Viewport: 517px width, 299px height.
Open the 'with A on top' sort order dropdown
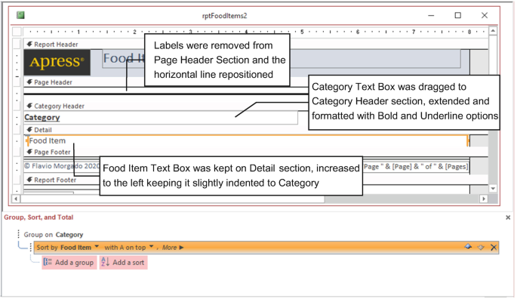pyautogui.click(x=152, y=247)
